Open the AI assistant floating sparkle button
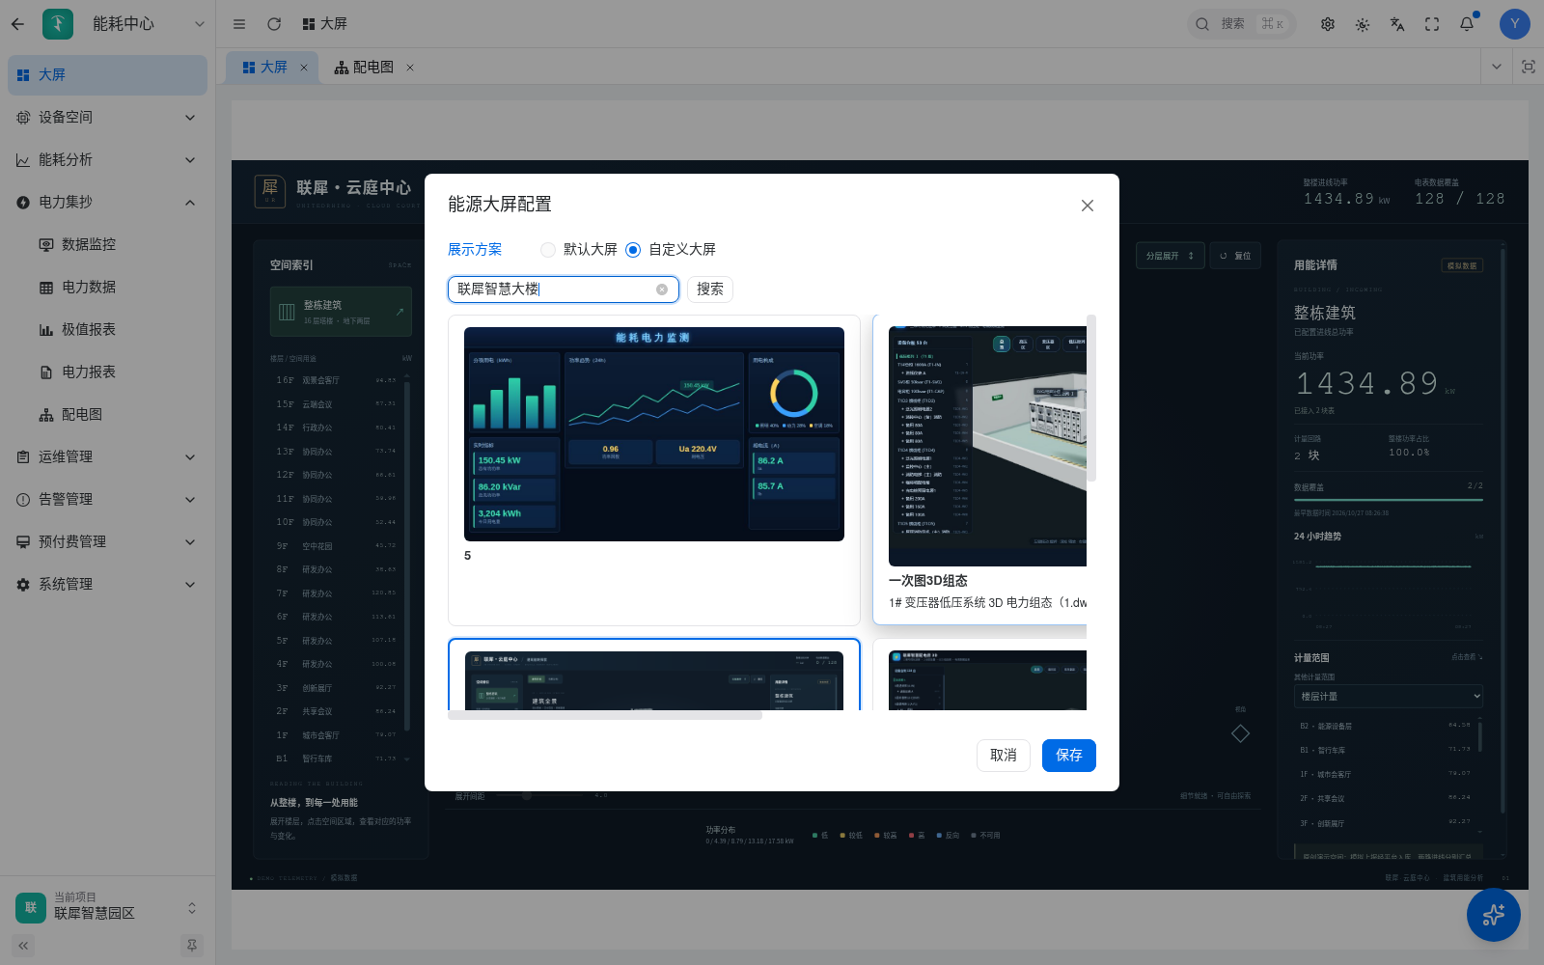 1494,915
